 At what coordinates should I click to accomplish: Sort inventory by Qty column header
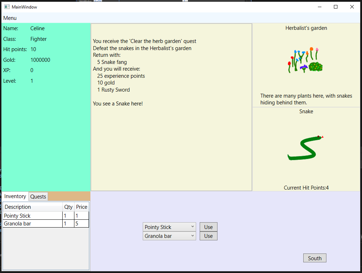click(68, 207)
